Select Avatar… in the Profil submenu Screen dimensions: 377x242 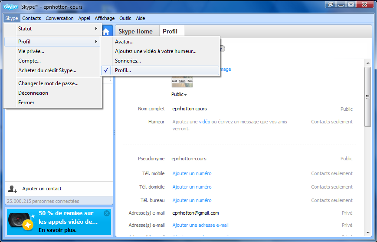tap(160, 42)
